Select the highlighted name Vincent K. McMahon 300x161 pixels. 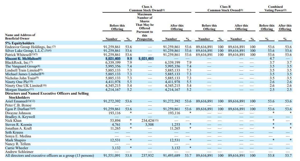pos(23,59)
